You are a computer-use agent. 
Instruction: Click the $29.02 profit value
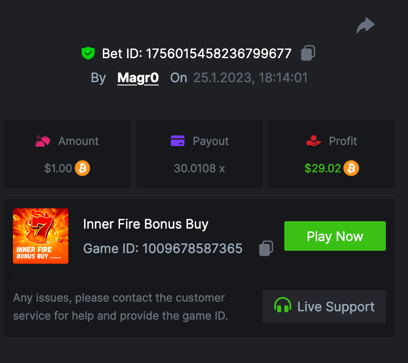323,168
